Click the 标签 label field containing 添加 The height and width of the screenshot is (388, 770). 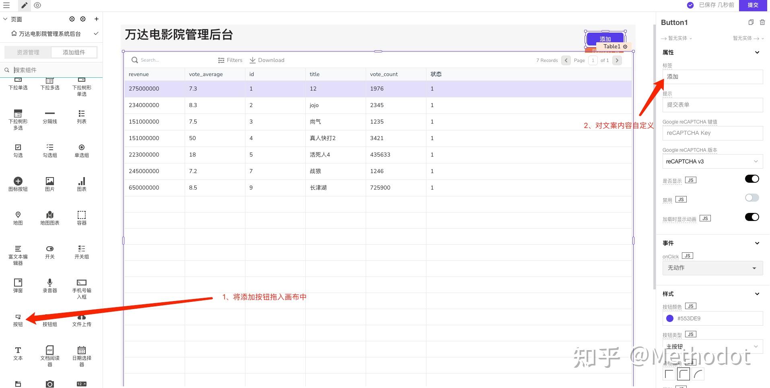pyautogui.click(x=712, y=77)
